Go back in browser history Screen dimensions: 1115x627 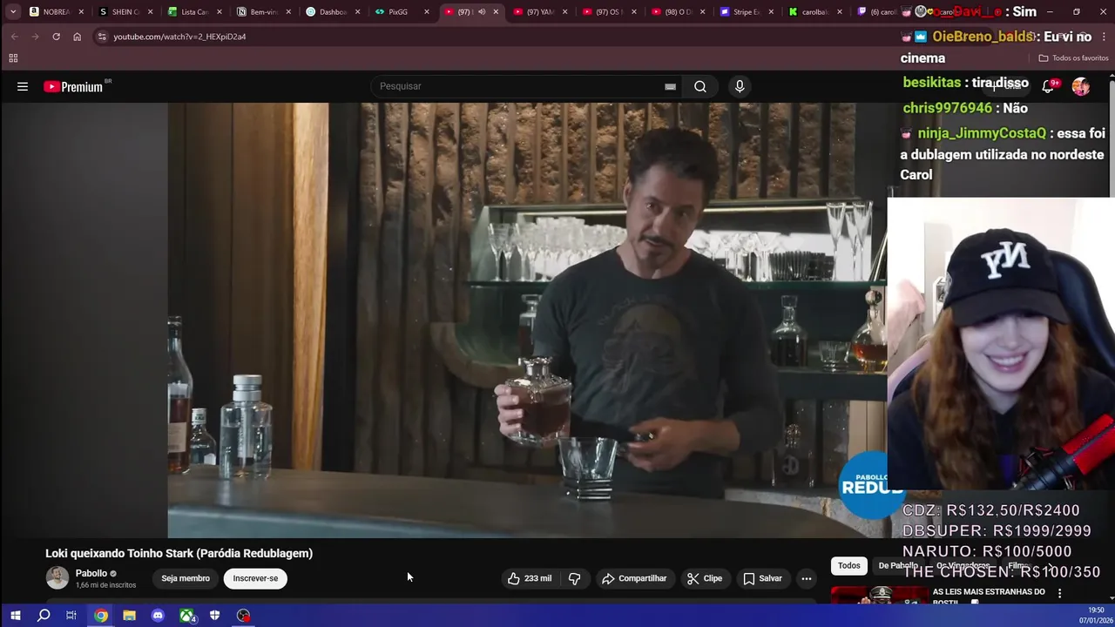pos(14,37)
